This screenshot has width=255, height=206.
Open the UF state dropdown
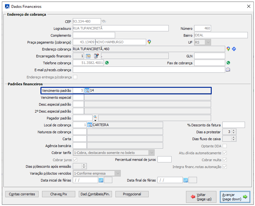(208, 42)
